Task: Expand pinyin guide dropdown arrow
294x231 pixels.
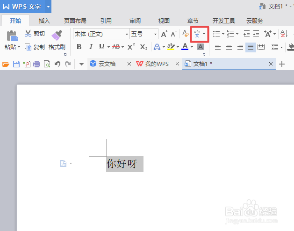Action: [204, 34]
